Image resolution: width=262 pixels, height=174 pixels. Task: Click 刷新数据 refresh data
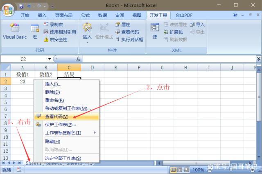(x=175, y=40)
